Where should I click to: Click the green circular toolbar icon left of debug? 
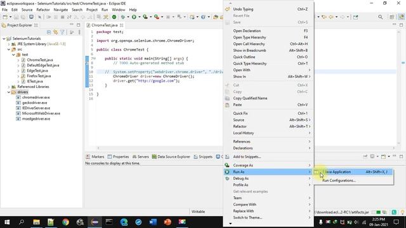[114, 17]
